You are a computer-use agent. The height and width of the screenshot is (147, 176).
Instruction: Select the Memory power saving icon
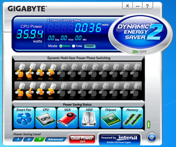[x=133, y=118]
